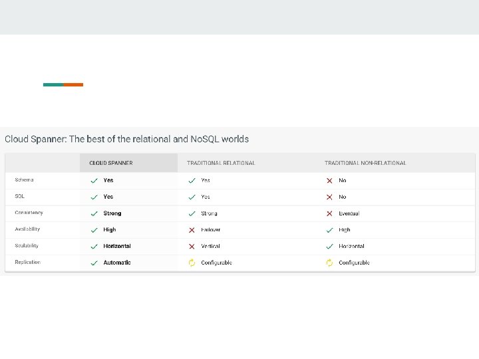The width and height of the screenshot is (479, 359).
Task: Select the TRADITIONAL NON-RELATIONAL column header
Action: [x=365, y=163]
